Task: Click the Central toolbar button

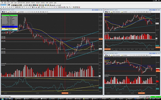Action: [x=52, y=5]
